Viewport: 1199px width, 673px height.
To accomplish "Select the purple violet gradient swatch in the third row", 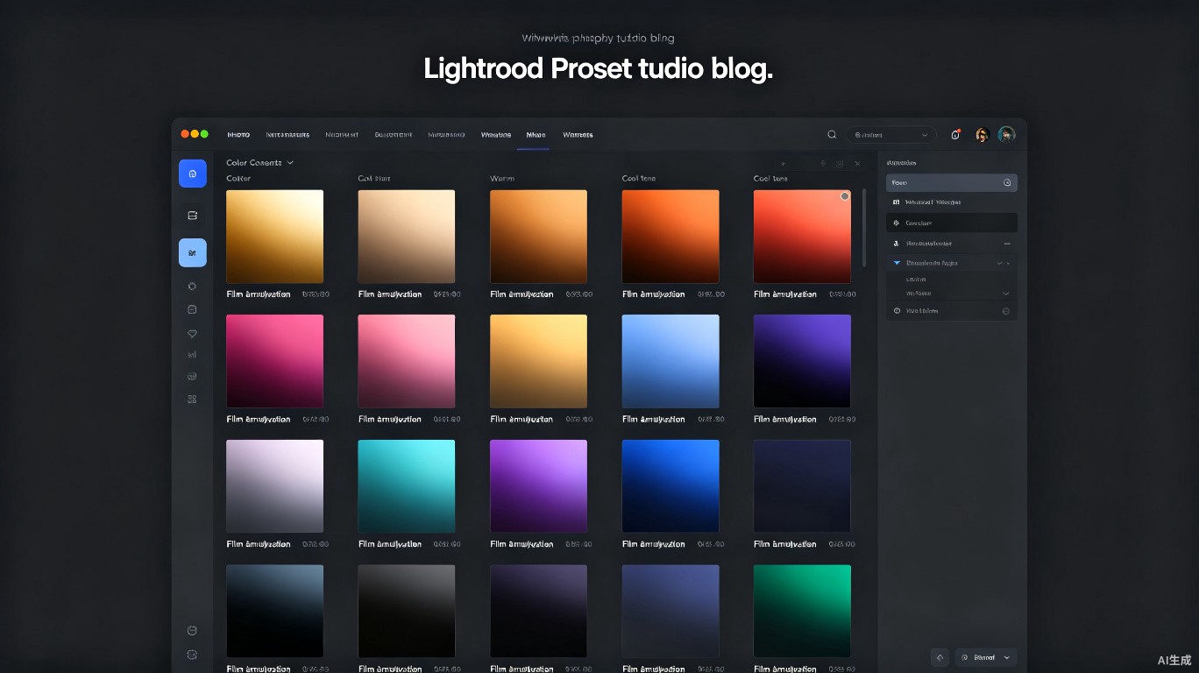I will coord(538,486).
